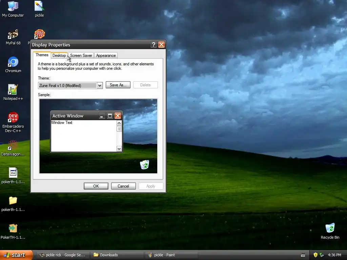The image size is (347, 260).
Task: Select the Recycle Bin on the desktop
Action: (330, 231)
